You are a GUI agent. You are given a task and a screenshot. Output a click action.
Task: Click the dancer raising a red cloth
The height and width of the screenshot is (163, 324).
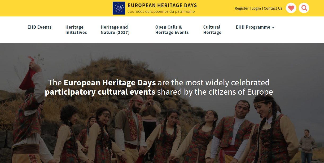(30, 106)
